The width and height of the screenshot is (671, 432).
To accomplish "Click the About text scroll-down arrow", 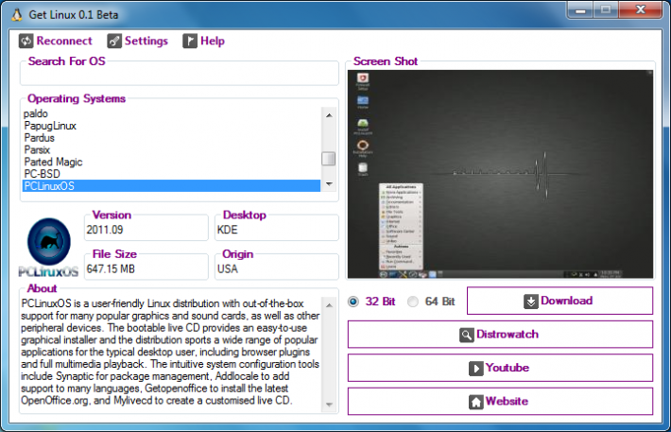I will pos(329,405).
